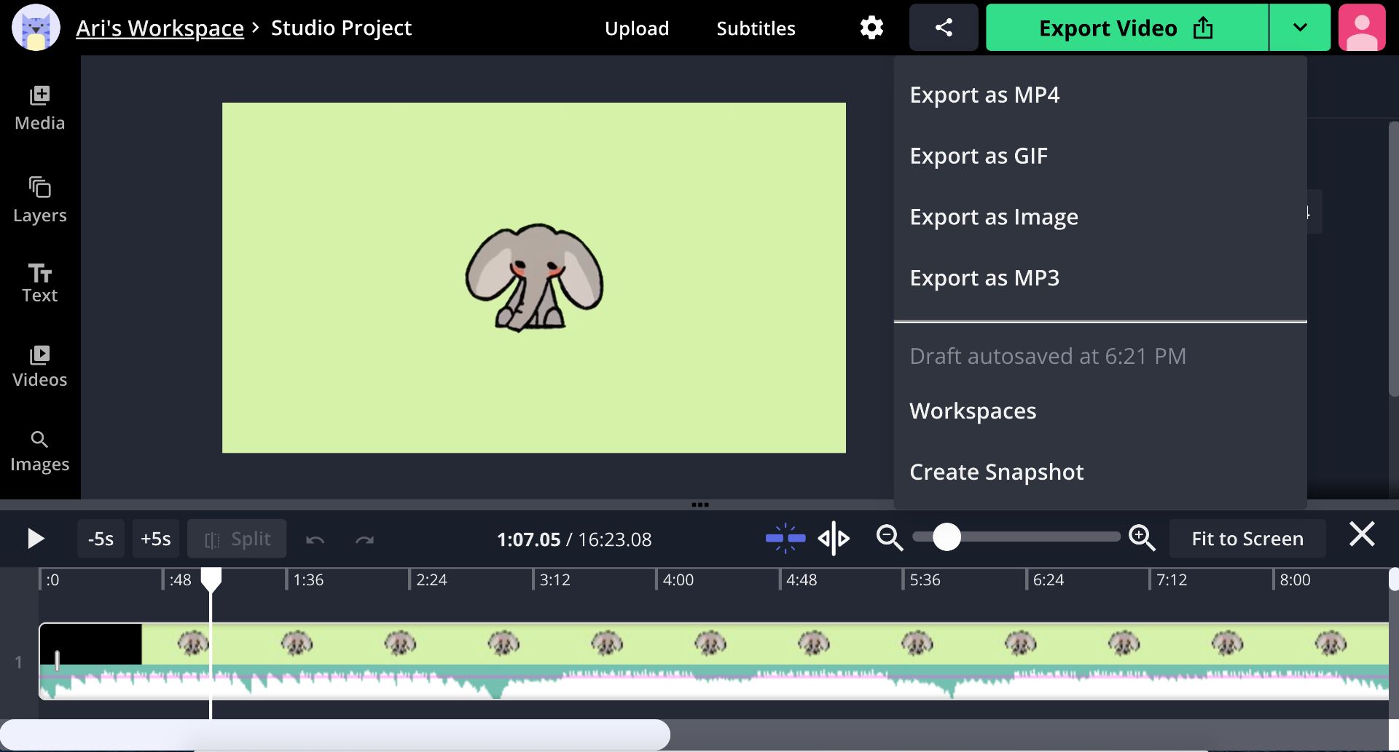This screenshot has width=1399, height=752.
Task: Undo the last action
Action: (x=315, y=539)
